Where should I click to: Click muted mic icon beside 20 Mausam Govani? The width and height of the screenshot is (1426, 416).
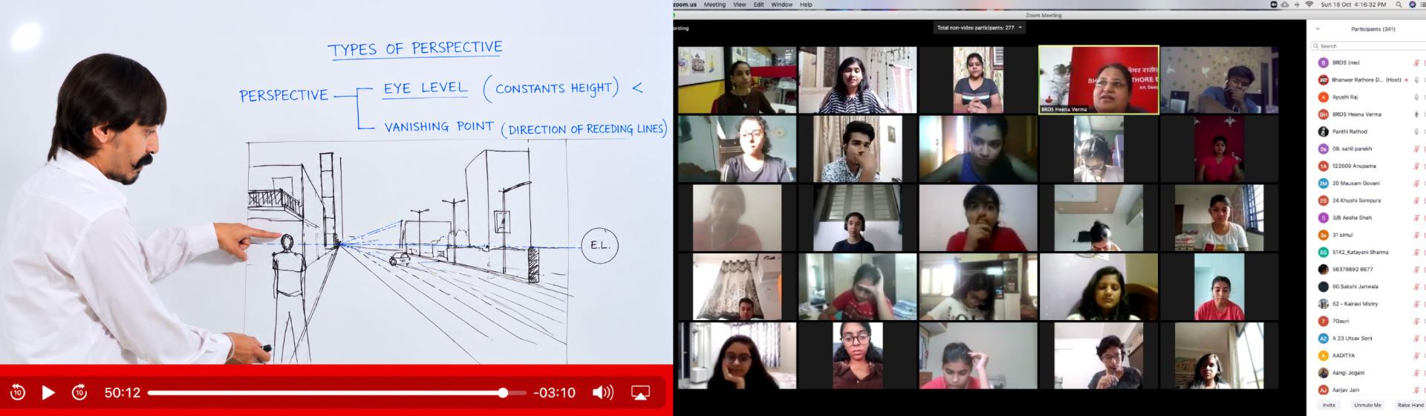click(x=1416, y=183)
